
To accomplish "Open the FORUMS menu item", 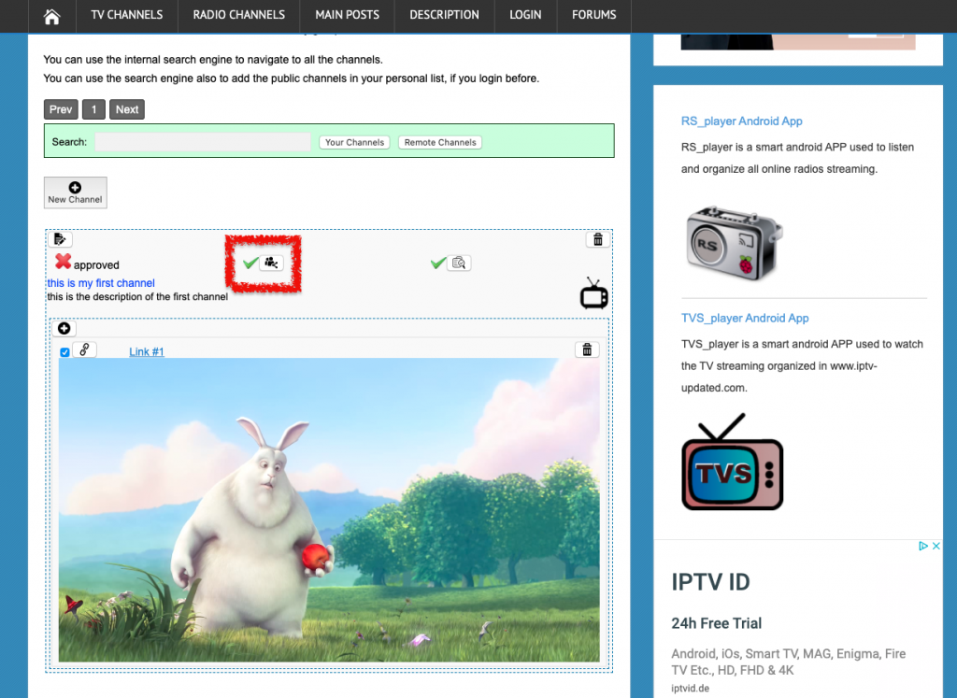I will point(593,15).
